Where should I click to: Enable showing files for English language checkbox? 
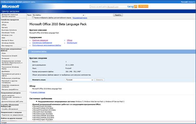[x=33, y=18]
